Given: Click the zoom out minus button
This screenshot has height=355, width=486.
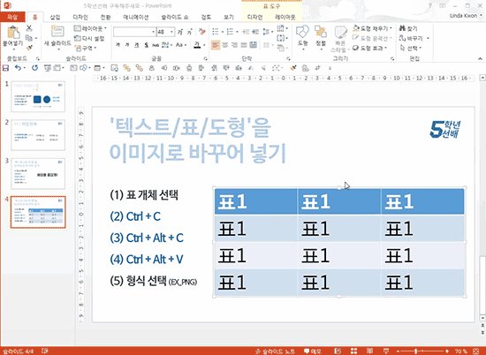Looking at the screenshot, I should 399,351.
